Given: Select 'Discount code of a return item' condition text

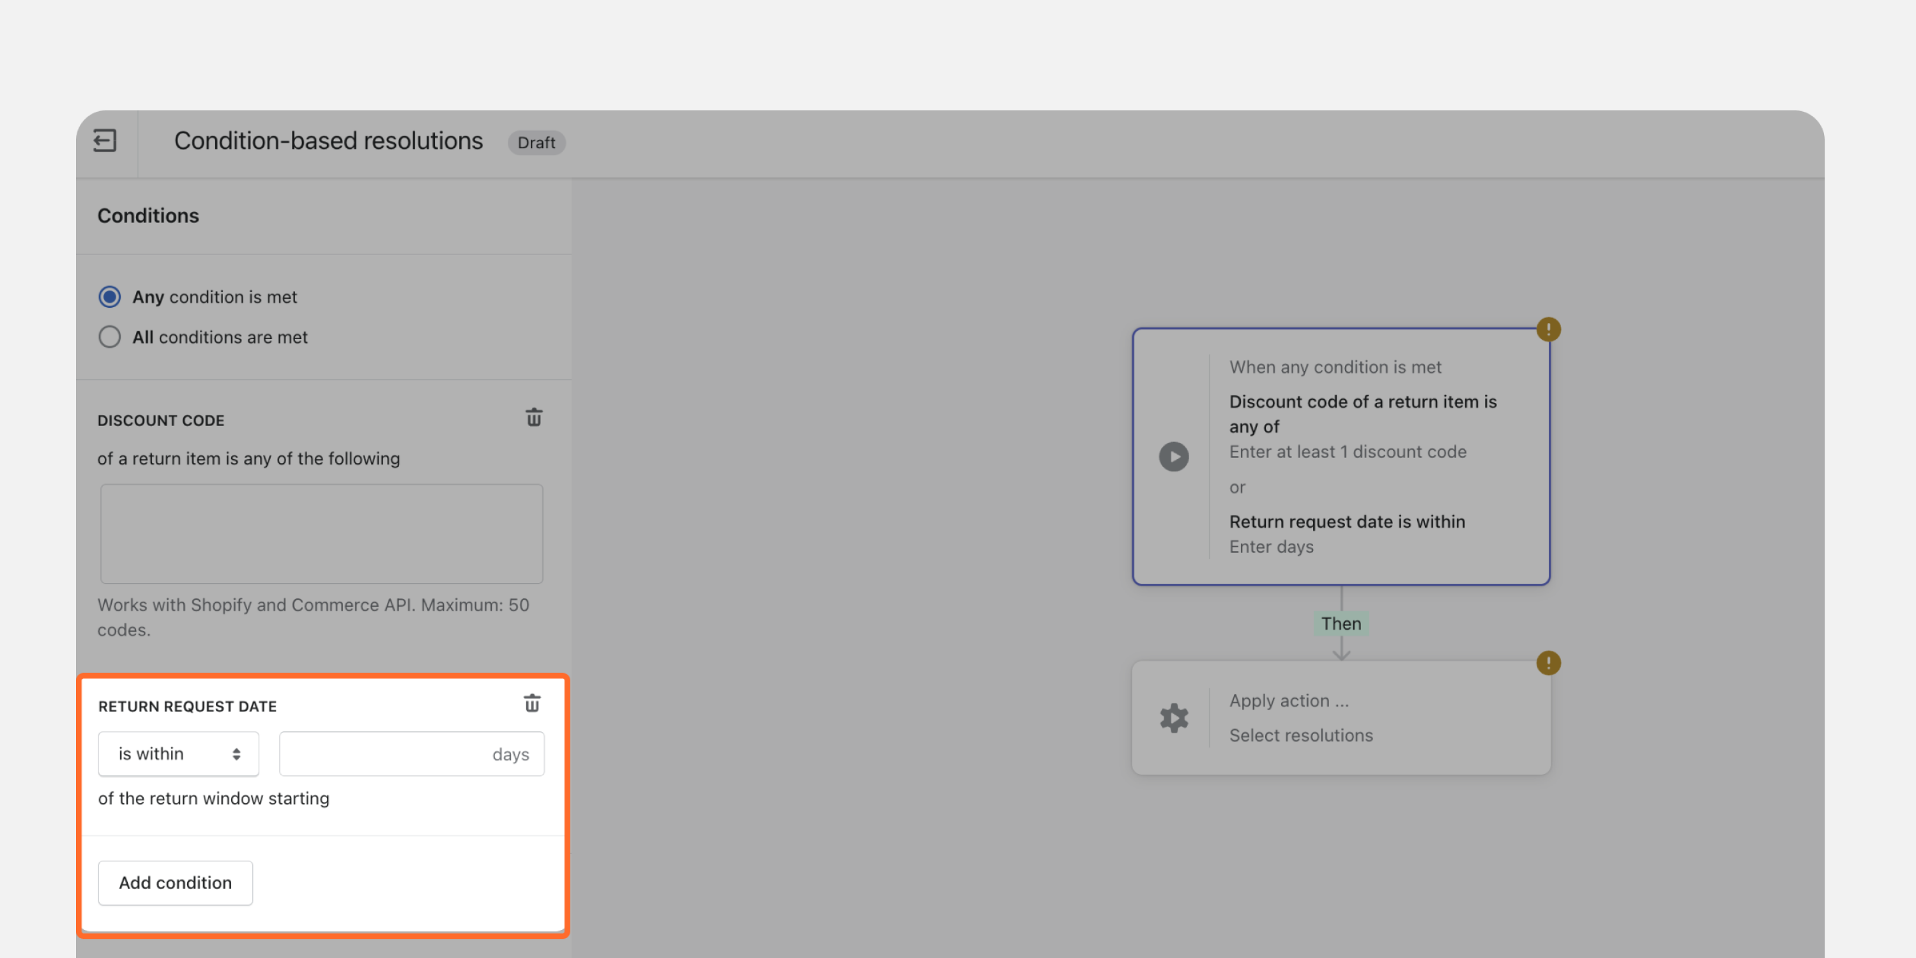Looking at the screenshot, I should point(1363,414).
